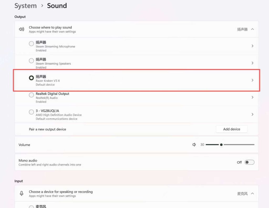Image resolution: width=269 pixels, height=208 pixels.
Task: Click the Add device button
Action: pyautogui.click(x=231, y=129)
